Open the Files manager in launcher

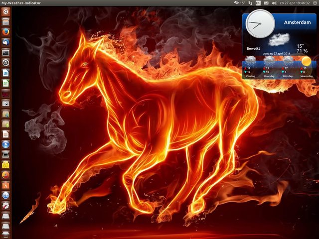(x=5, y=22)
